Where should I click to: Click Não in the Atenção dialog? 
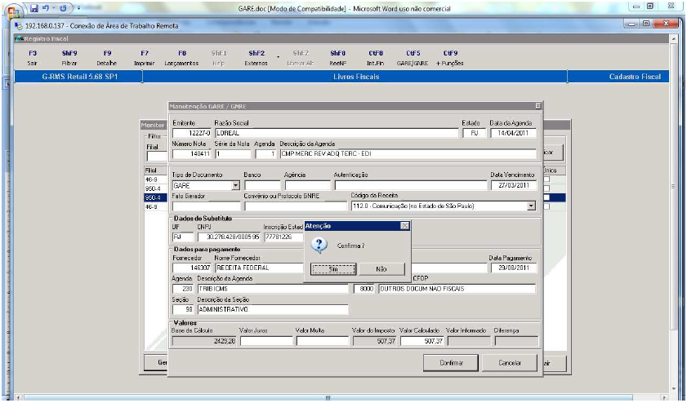coord(381,269)
